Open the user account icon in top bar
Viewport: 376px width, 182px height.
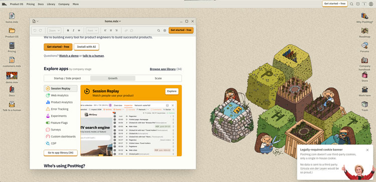pos(371,4)
